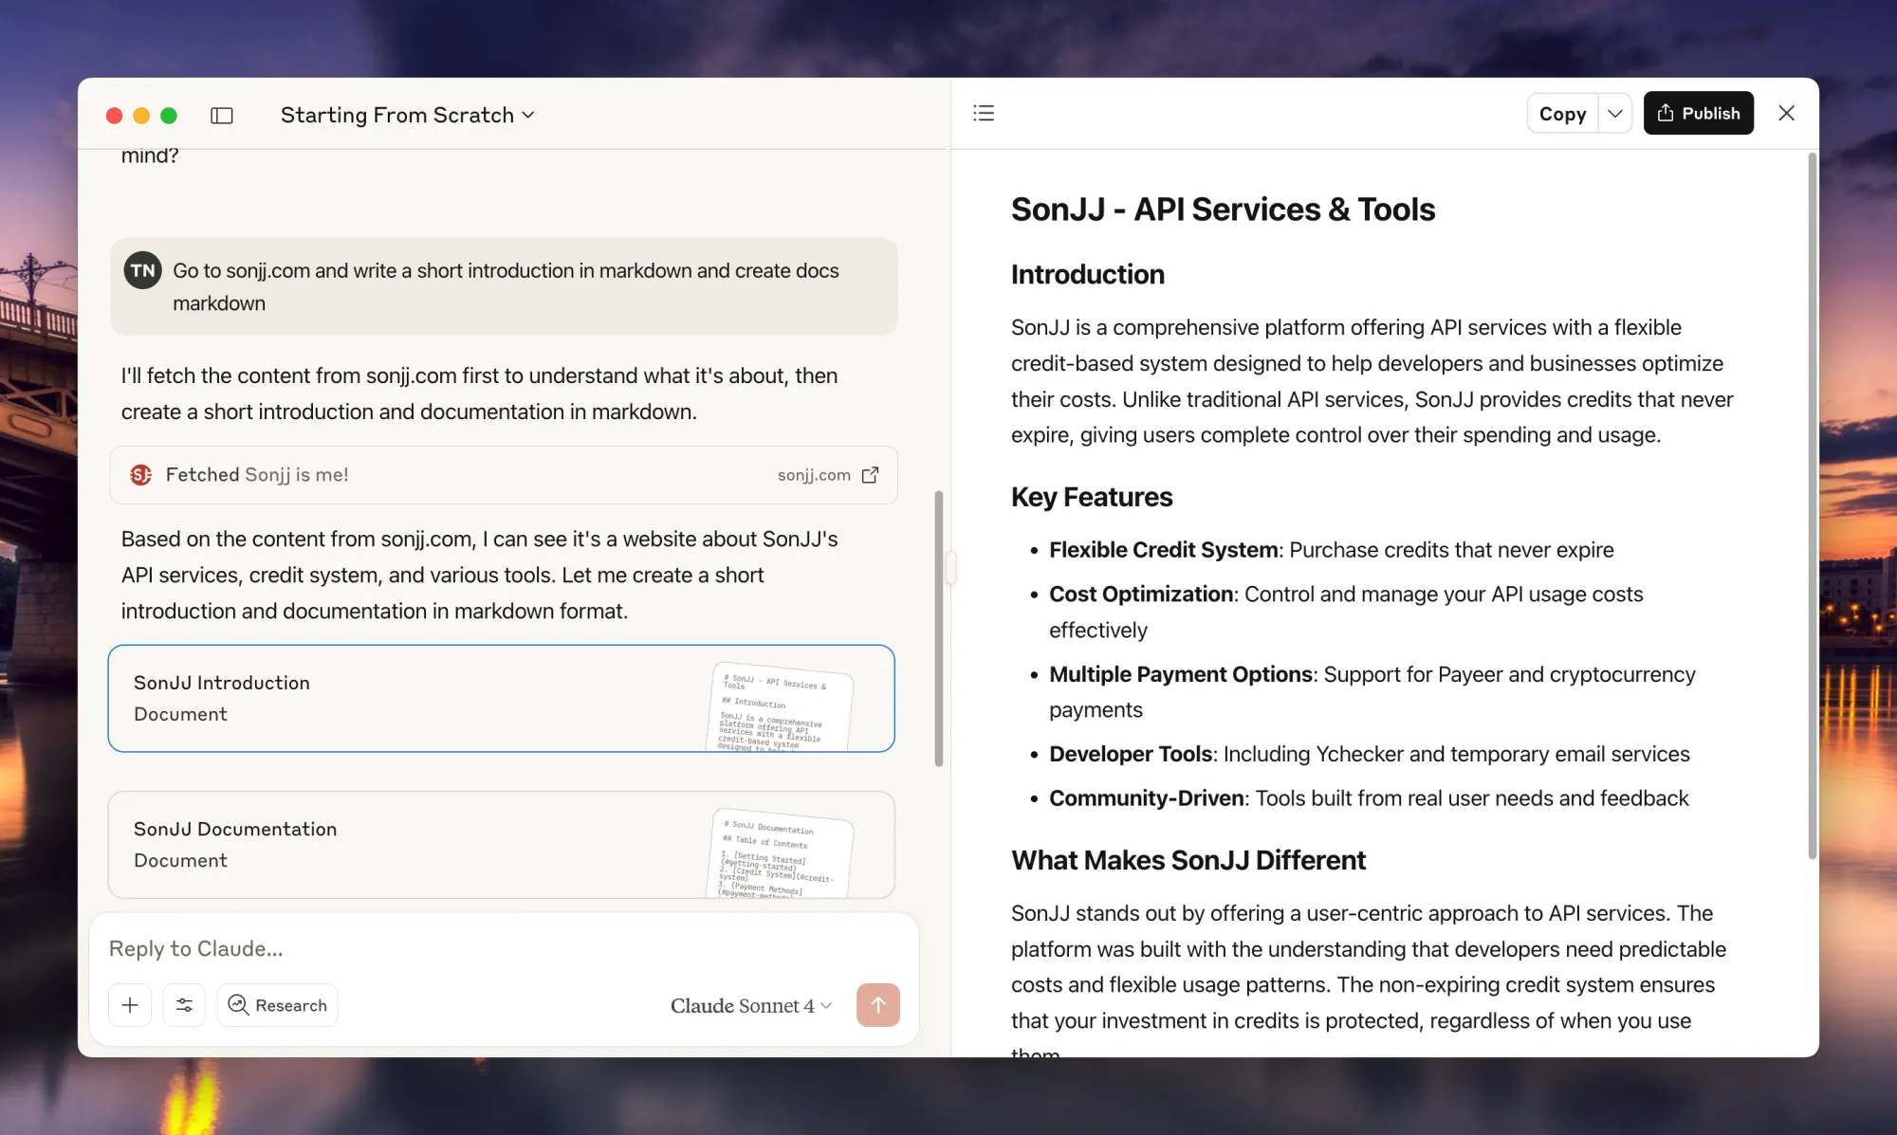Click the Key Features heading
The height and width of the screenshot is (1135, 1897).
click(x=1092, y=497)
